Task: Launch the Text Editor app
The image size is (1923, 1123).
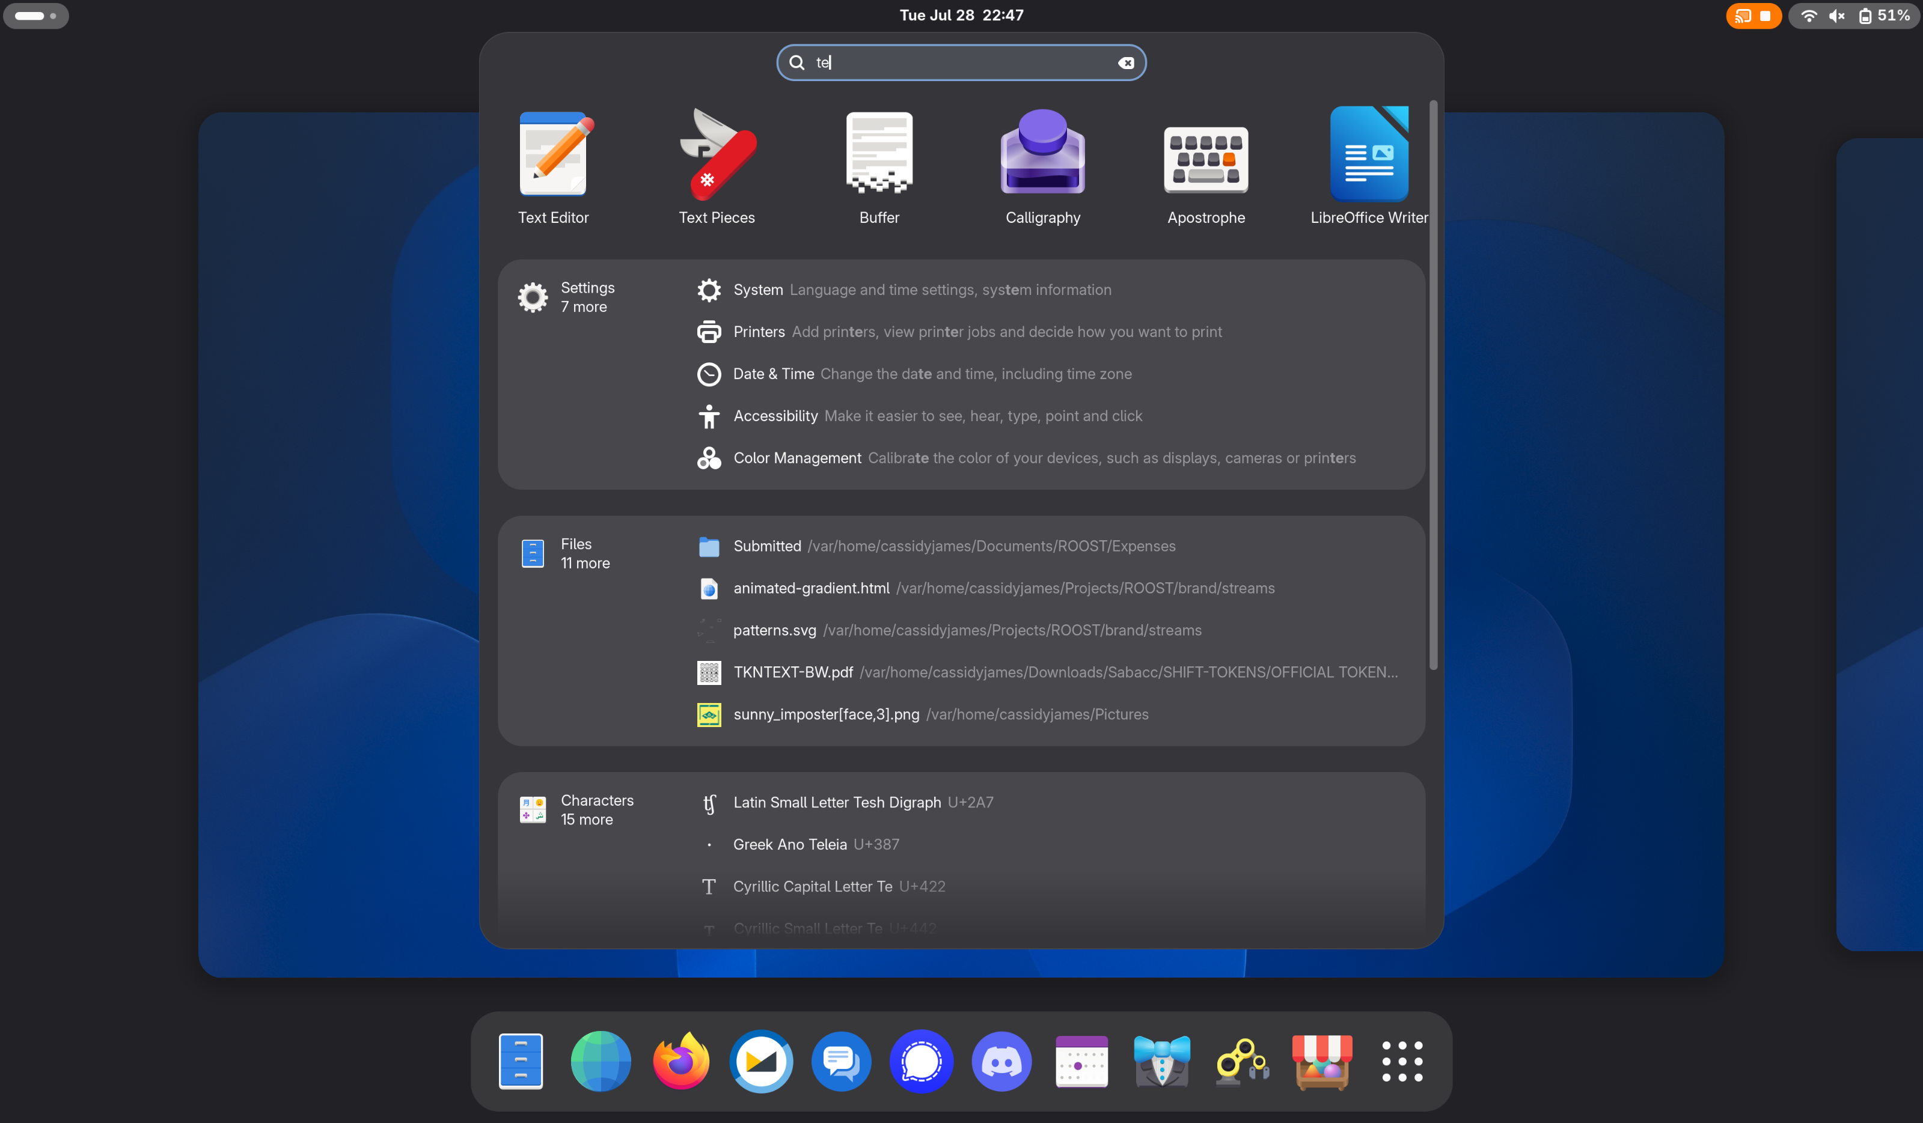Action: [553, 166]
